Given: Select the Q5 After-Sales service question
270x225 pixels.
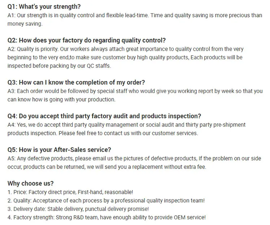Looking at the screenshot, I should [59, 150].
